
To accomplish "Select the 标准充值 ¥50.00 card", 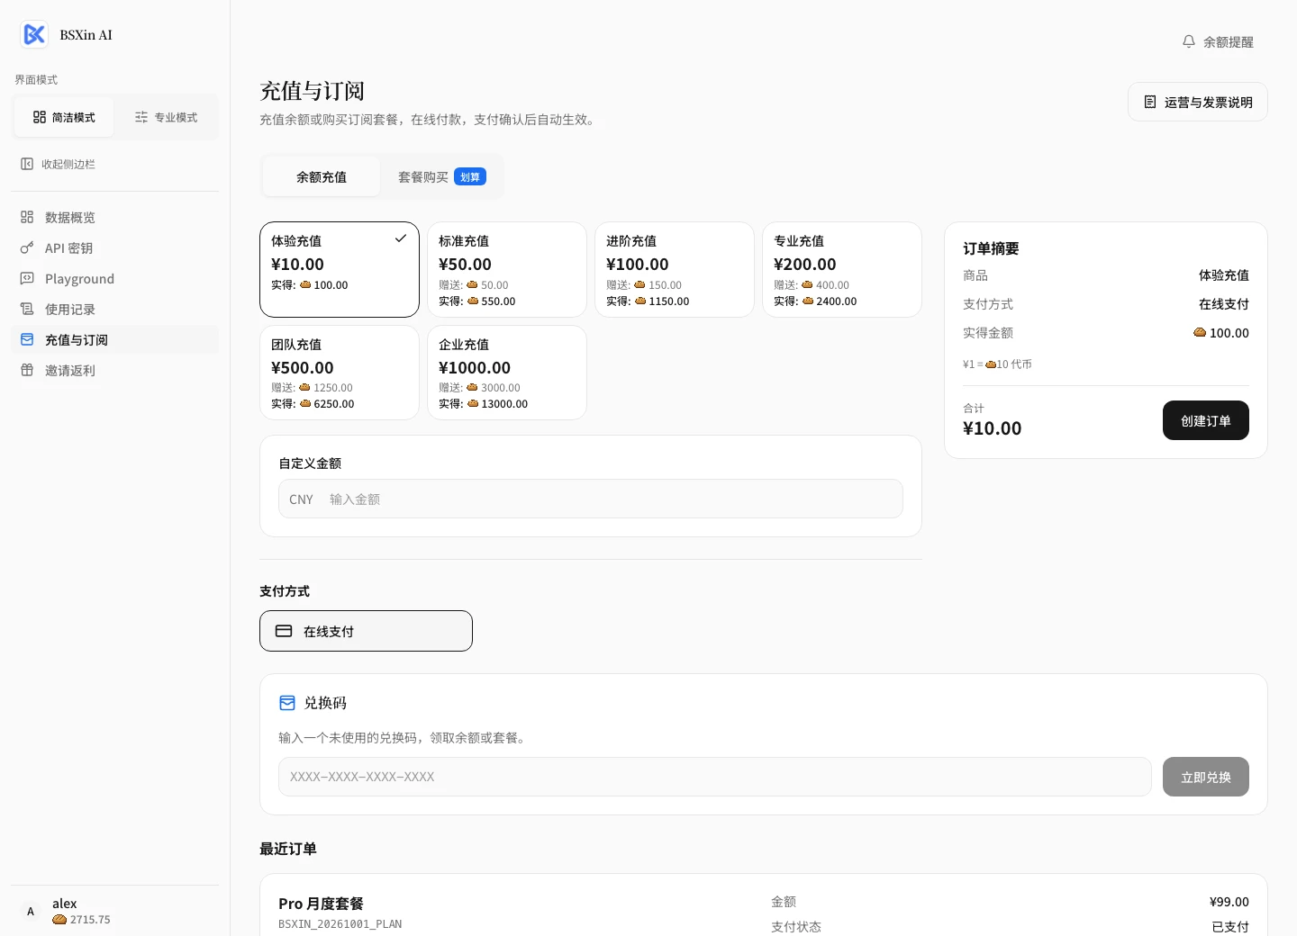I will 507,269.
